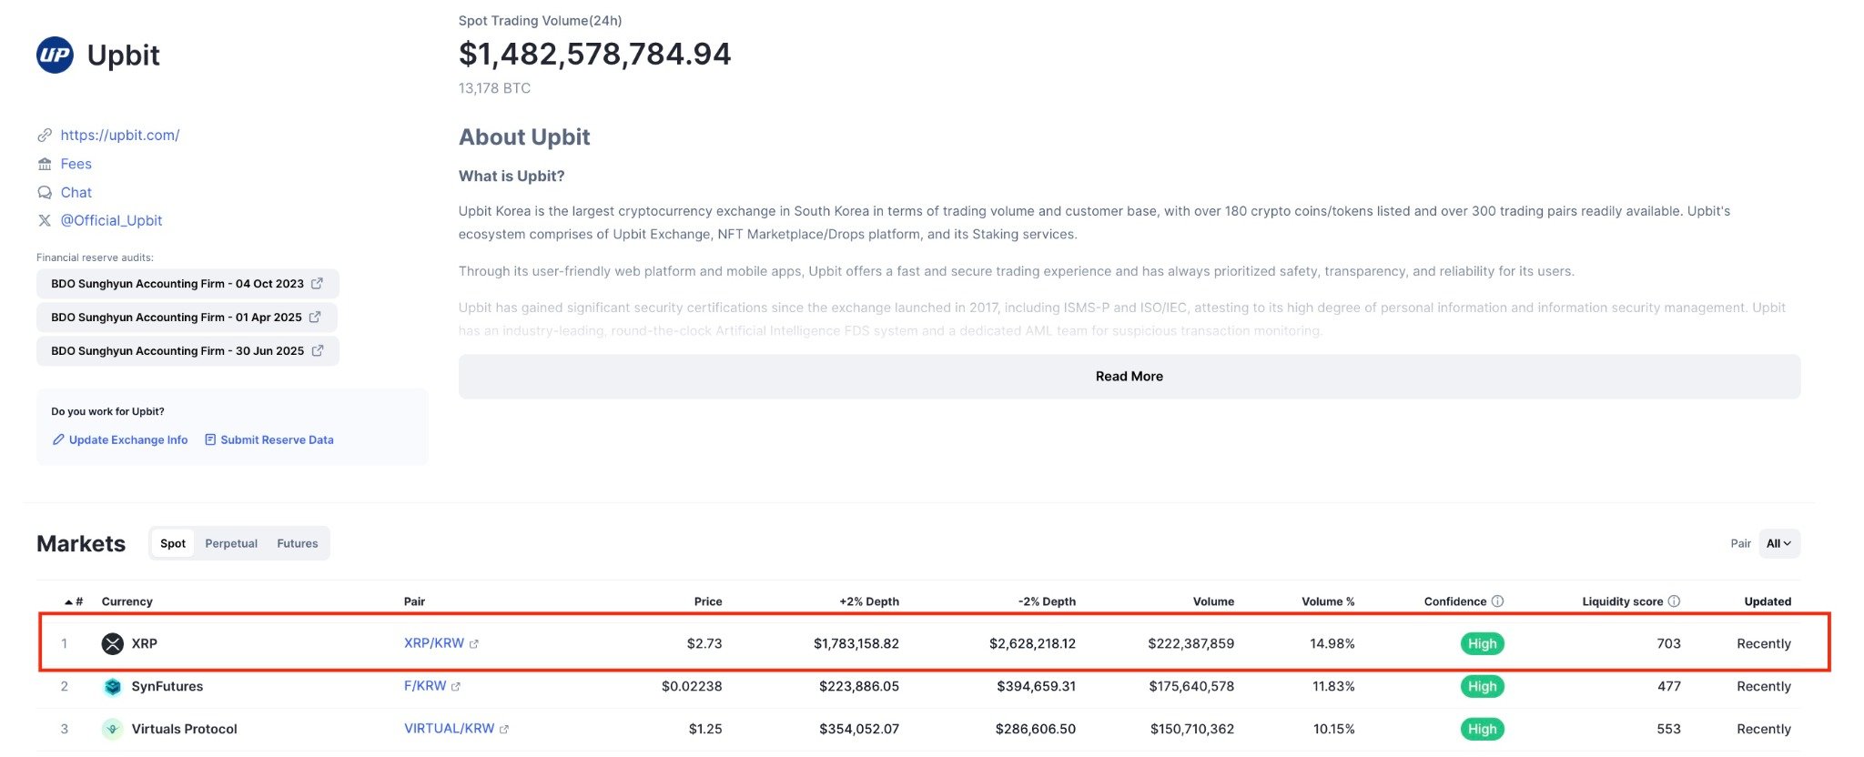Open BDO Sunghyun audit 01 Apr 2025
This screenshot has height=757, width=1864.
tap(187, 317)
